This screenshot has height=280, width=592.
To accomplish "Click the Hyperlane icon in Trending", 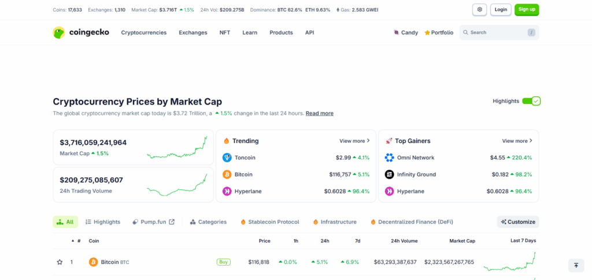I will pos(227,192).
